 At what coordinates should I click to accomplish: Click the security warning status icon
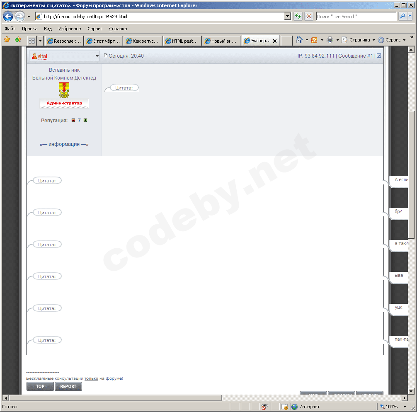[284, 407]
